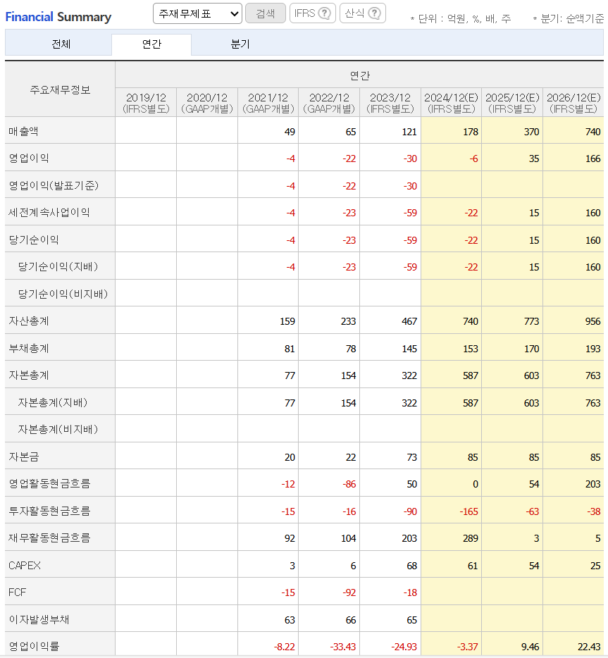Click the 당기순이익(지배) row label
The image size is (608, 658).
58,266
